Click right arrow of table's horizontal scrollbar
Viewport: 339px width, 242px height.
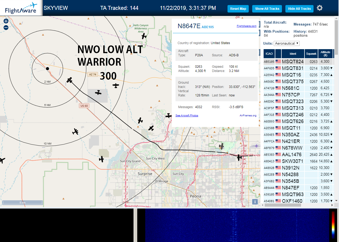[332, 205]
